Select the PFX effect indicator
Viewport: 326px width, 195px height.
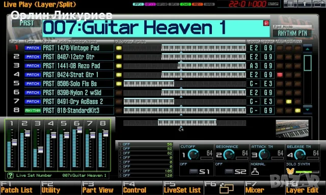(138, 4)
